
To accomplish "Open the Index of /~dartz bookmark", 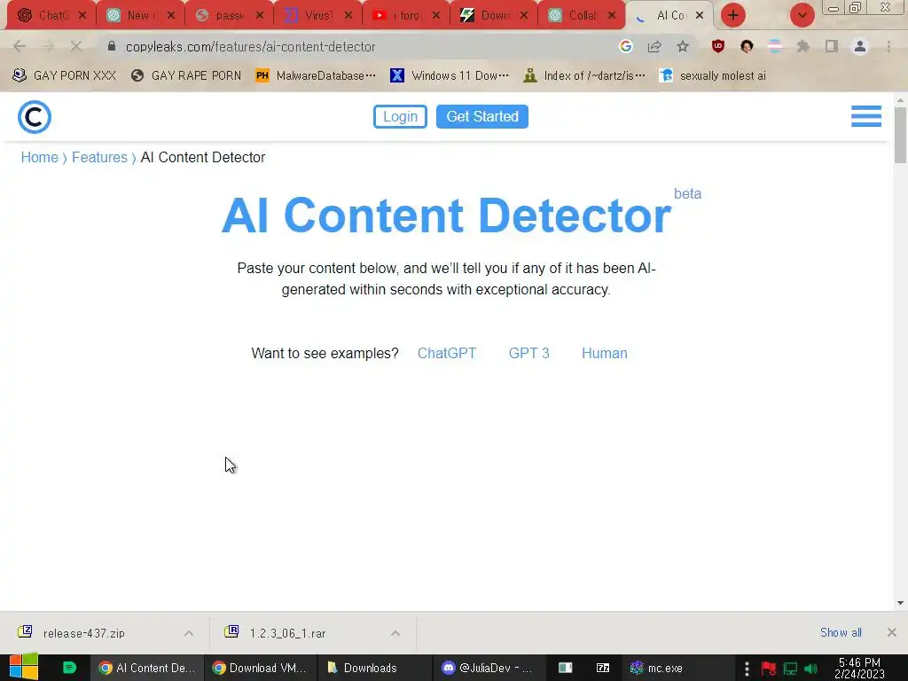I will tap(583, 75).
